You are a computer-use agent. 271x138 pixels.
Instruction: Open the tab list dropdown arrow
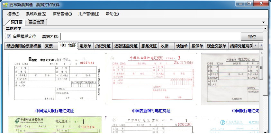point(264,22)
